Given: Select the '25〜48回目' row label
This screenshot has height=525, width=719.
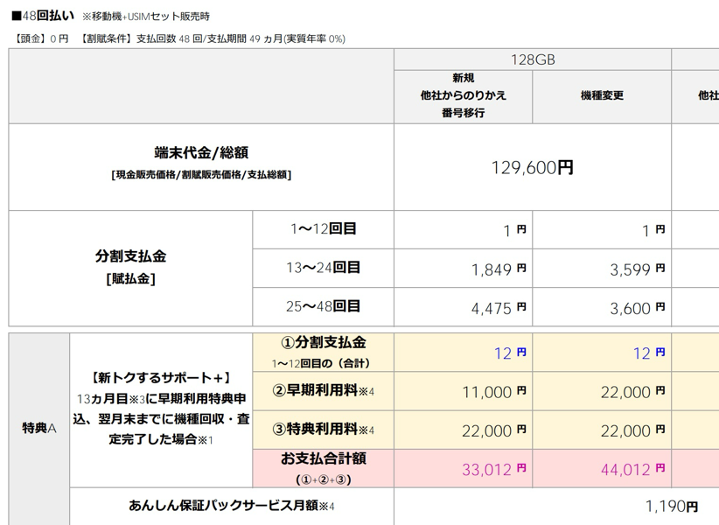Looking at the screenshot, I should pos(324,306).
